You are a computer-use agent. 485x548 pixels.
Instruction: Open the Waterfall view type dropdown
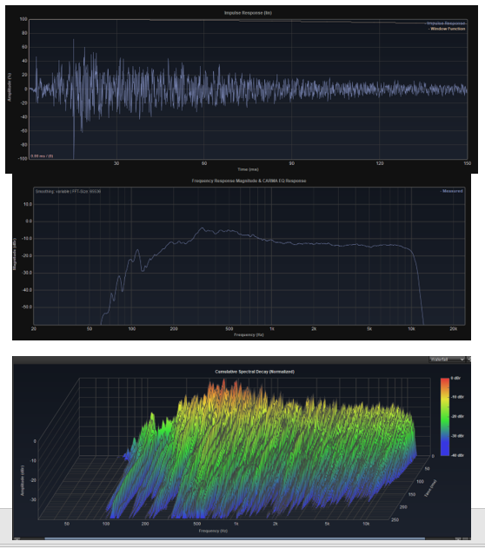447,360
